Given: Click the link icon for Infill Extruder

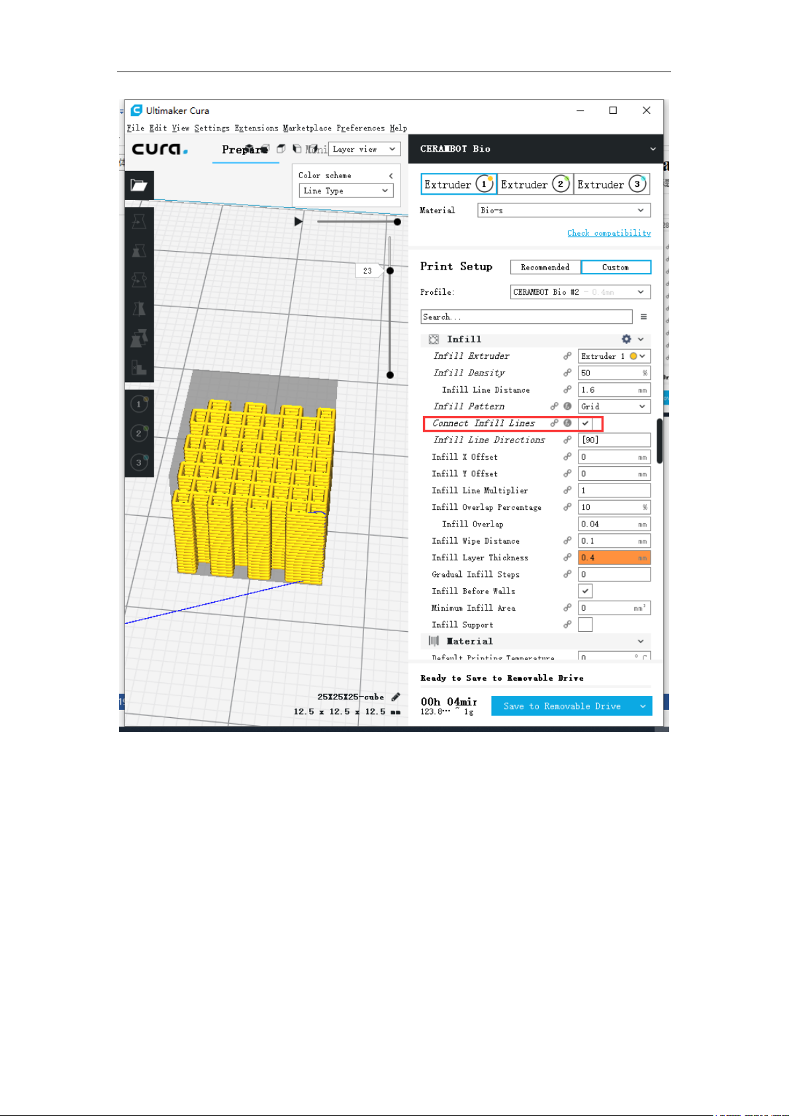Looking at the screenshot, I should point(567,356).
